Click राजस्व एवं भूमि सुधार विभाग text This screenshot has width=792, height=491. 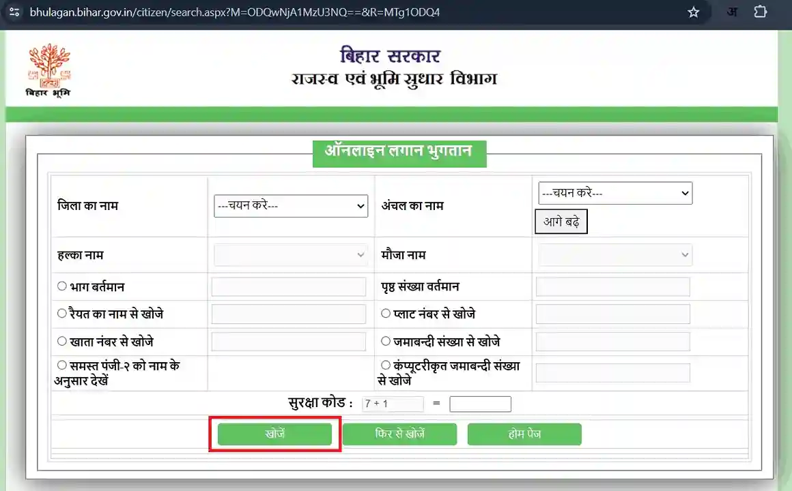[x=395, y=78]
